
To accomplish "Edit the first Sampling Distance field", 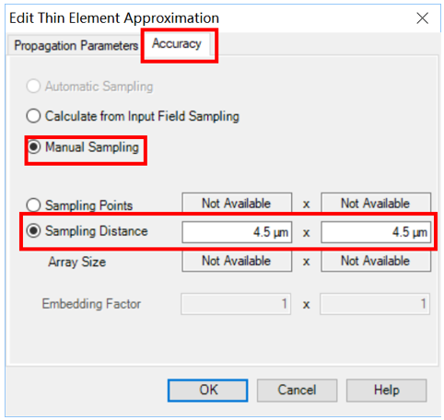I will 237,232.
